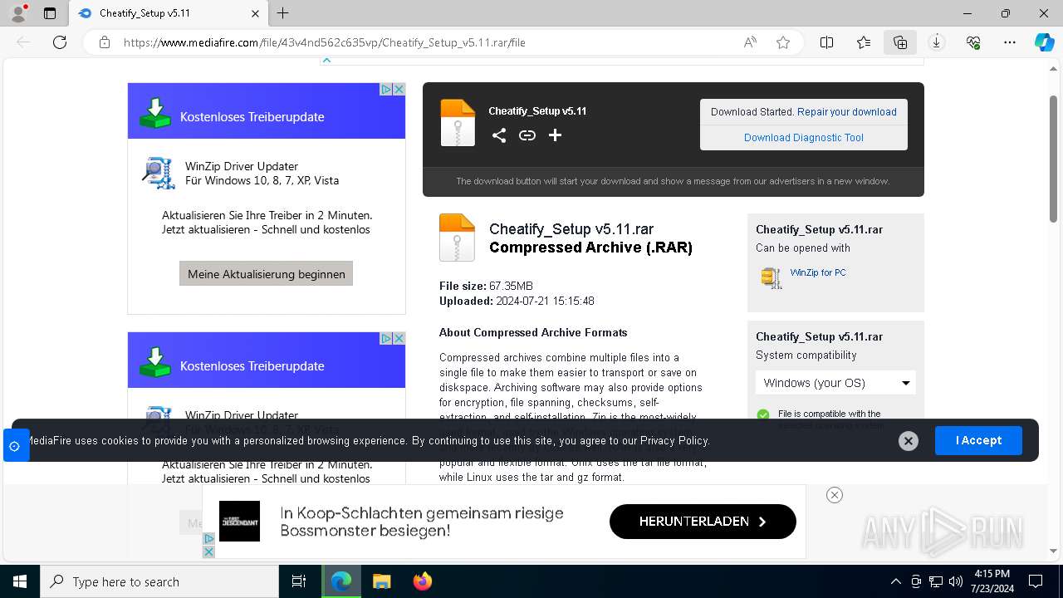The width and height of the screenshot is (1063, 598).
Task: Click the Privacy Policy text in notice
Action: coord(674,441)
